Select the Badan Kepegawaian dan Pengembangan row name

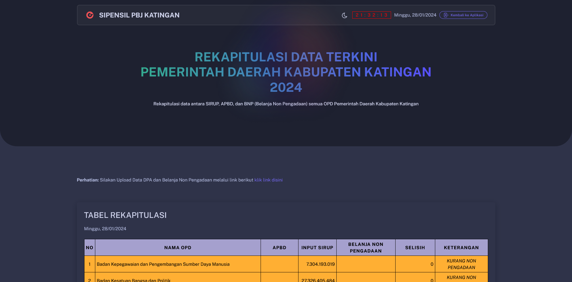[163, 264]
